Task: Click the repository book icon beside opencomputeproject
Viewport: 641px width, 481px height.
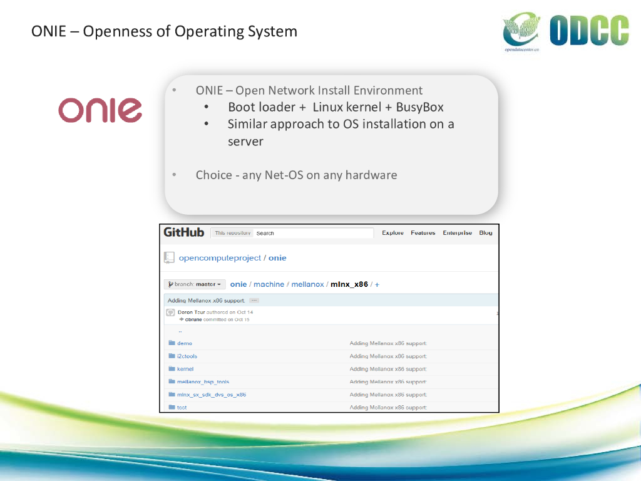Action: pyautogui.click(x=169, y=257)
